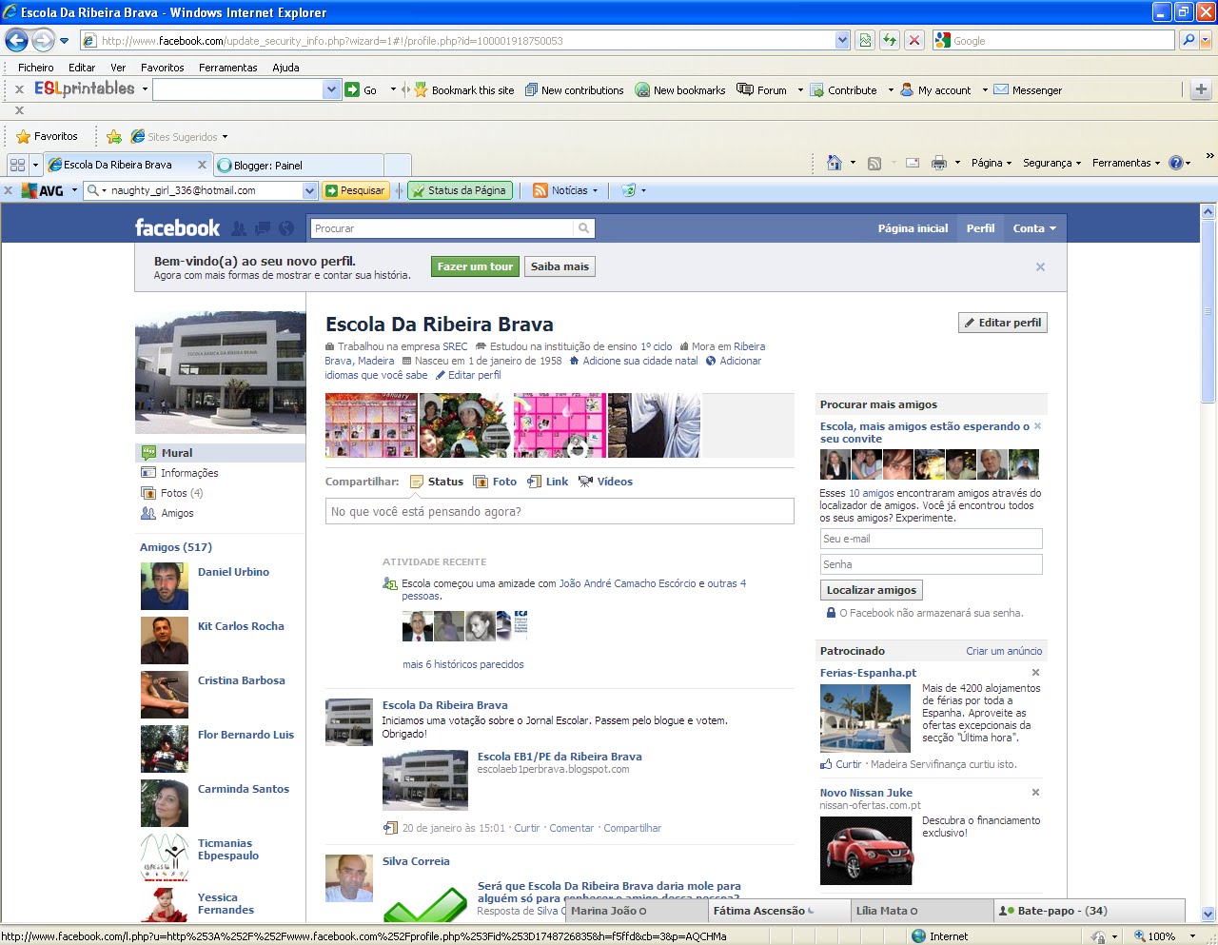Click the 'No que você está pensando agora?' box
Viewport: 1218px width, 945px height.
(560, 512)
